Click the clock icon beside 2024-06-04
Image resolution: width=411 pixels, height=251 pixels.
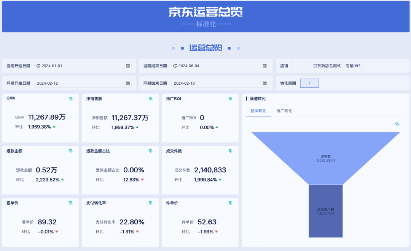[175, 66]
